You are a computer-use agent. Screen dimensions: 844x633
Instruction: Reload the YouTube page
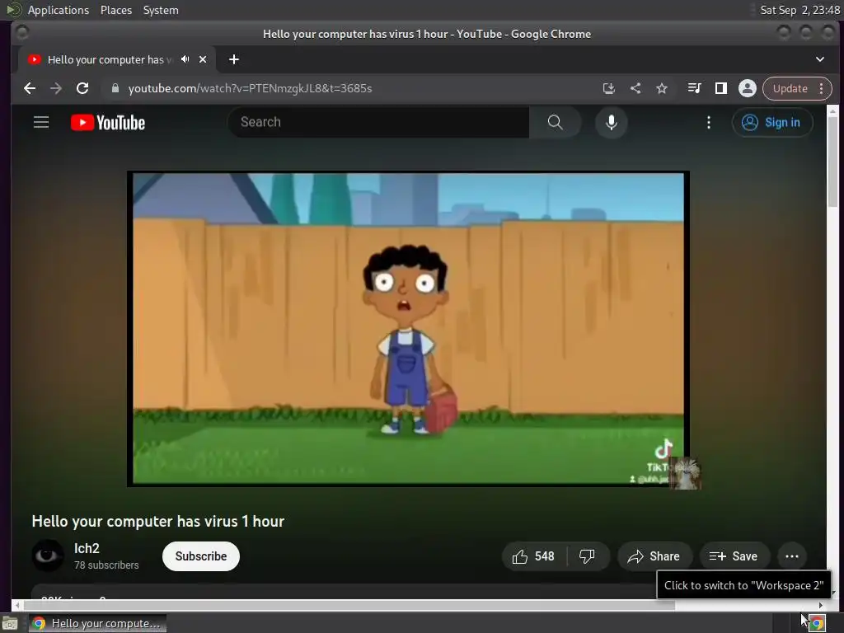82,88
